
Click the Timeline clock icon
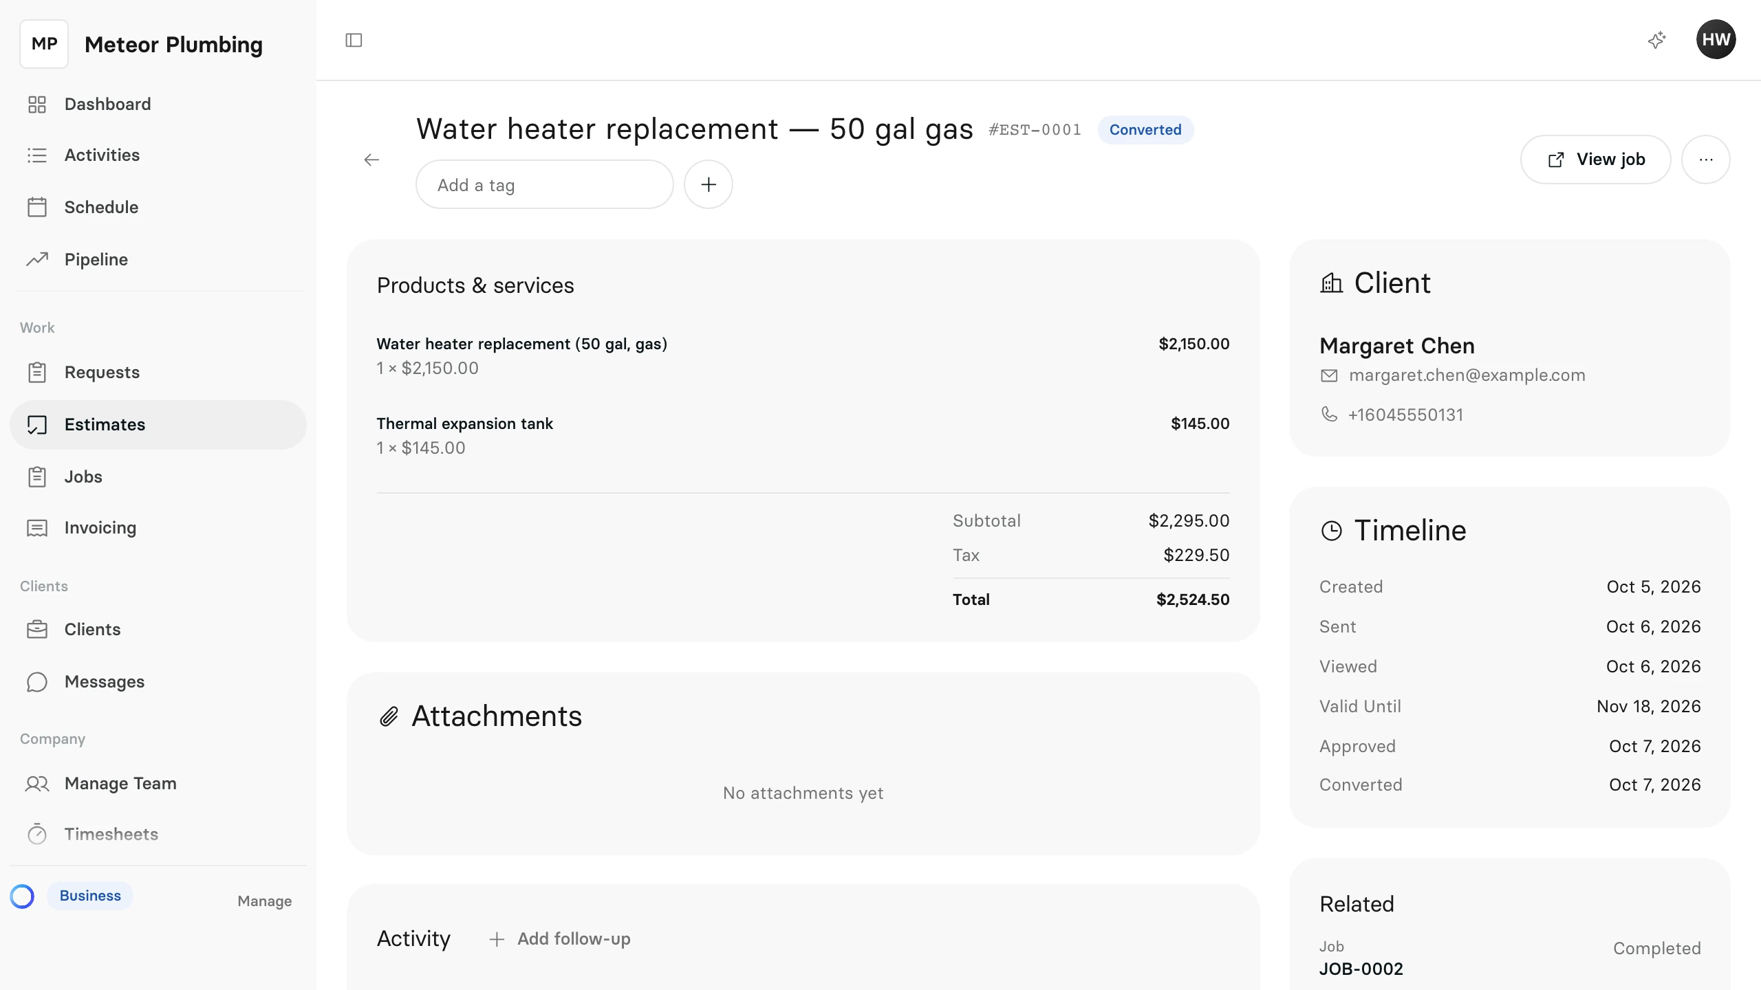1332,531
